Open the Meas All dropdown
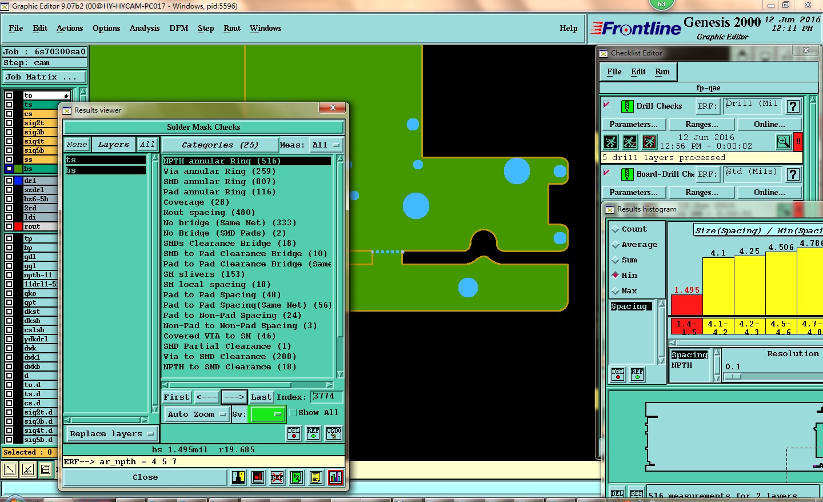Screen dimensions: 823x502 click(x=326, y=145)
